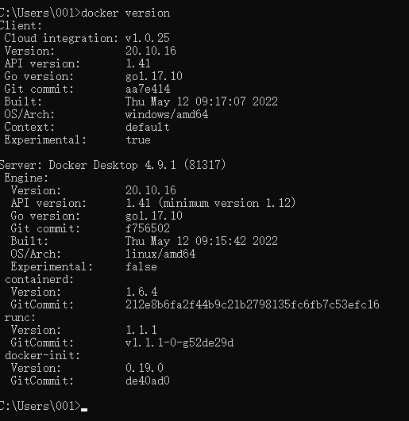409x421 pixels.
Task: Click the docker-init GitCommit de40ad0
Action: click(x=148, y=381)
